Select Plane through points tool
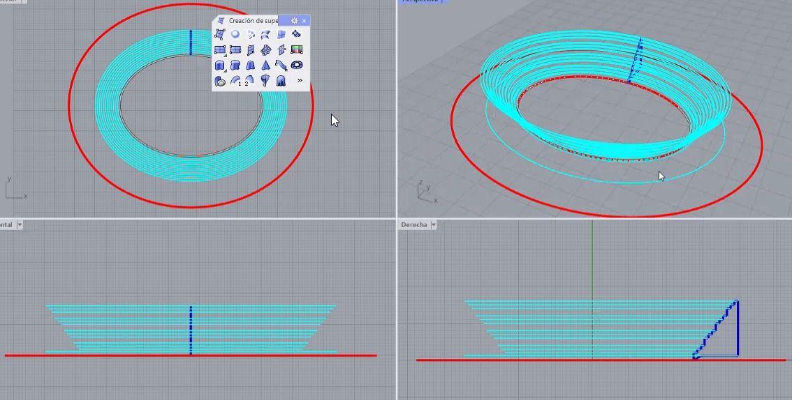 coord(265,50)
